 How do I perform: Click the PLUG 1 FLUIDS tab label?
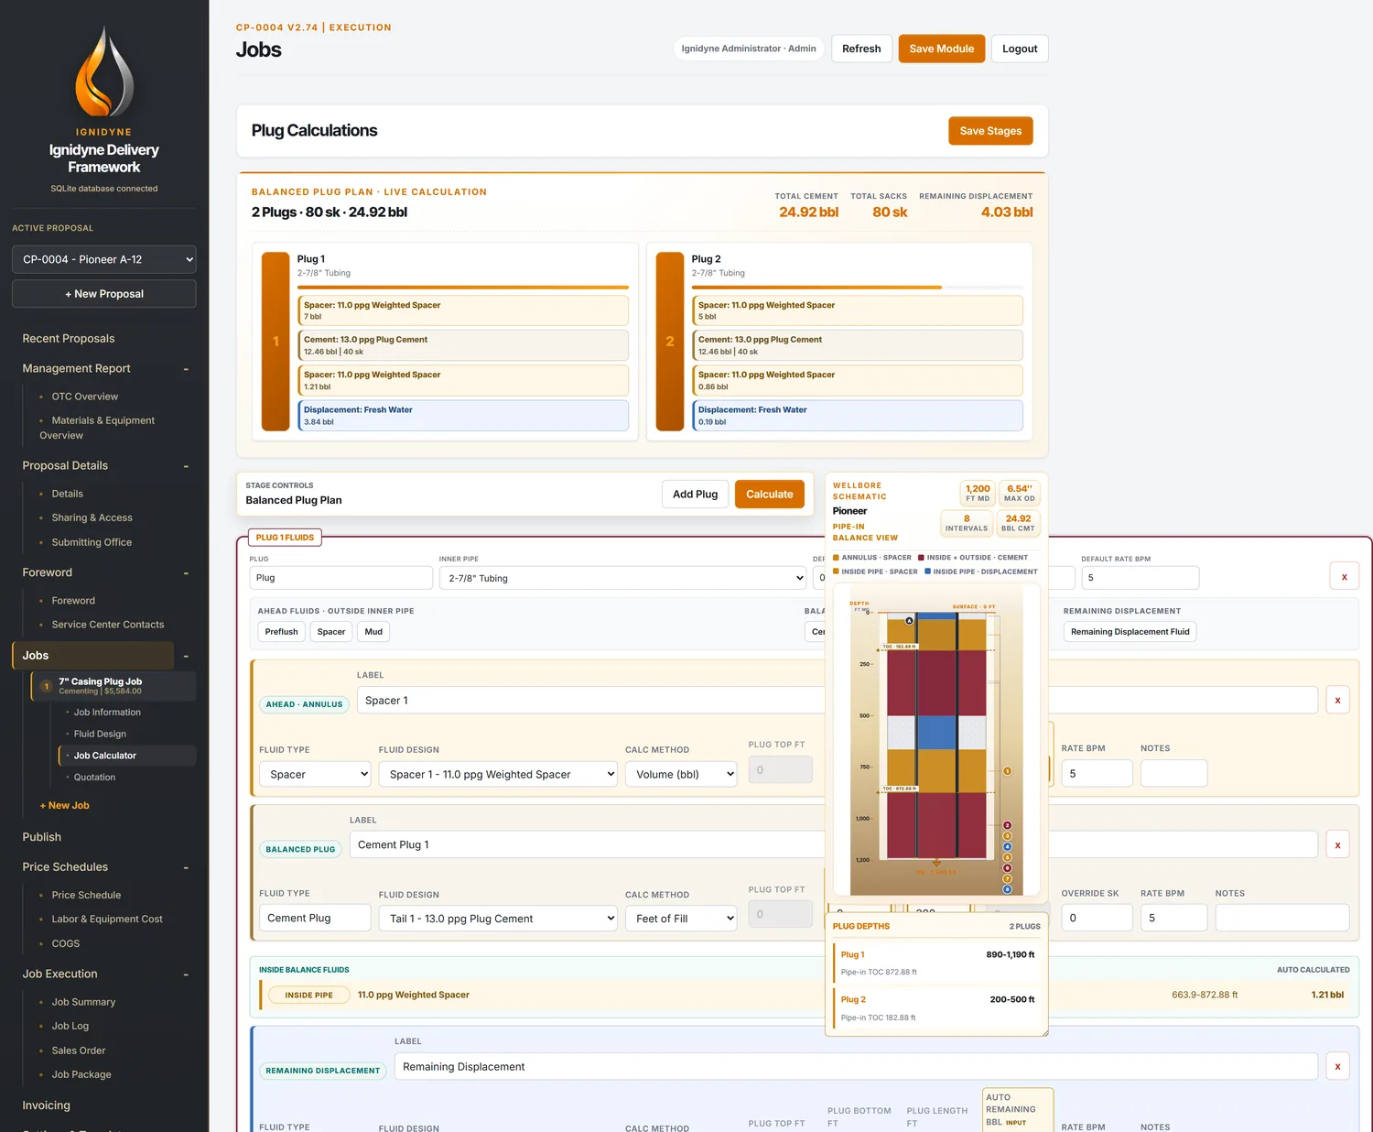285,538
